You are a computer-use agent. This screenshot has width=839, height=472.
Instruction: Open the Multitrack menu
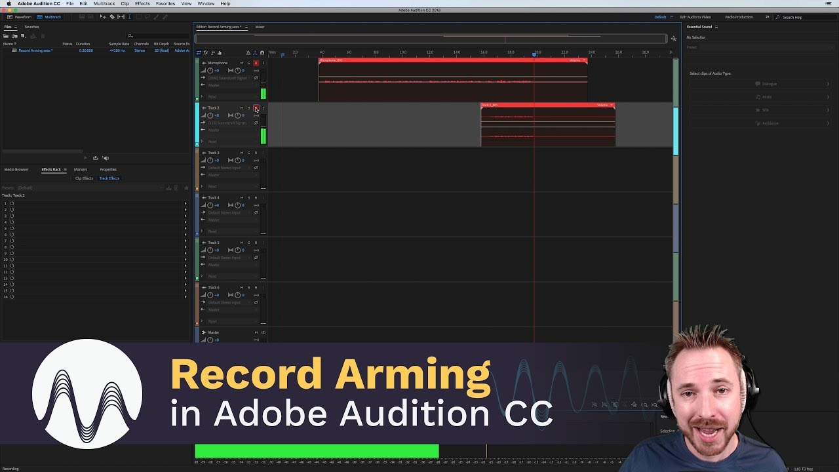(104, 3)
